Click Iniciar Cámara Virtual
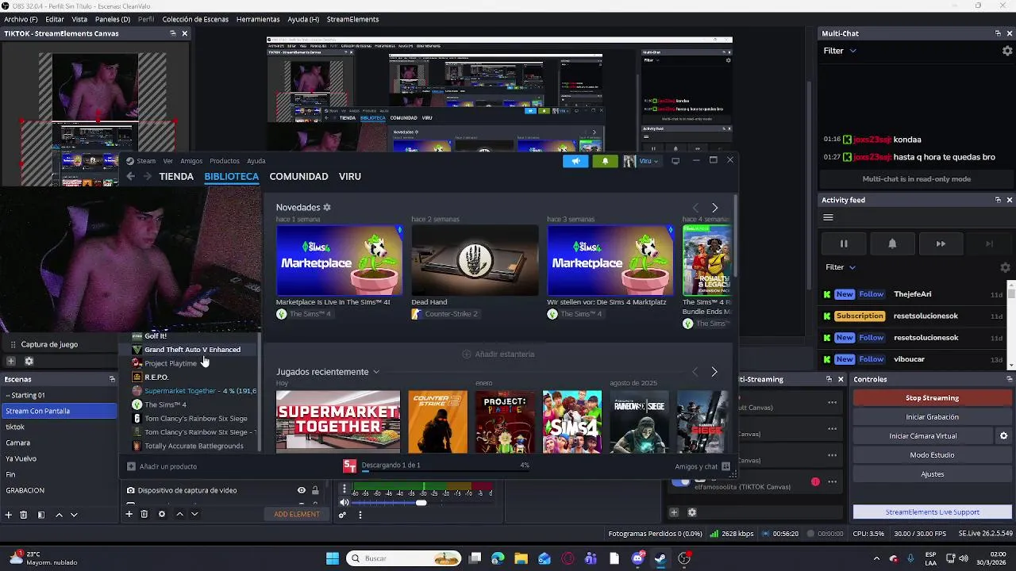 (922, 436)
